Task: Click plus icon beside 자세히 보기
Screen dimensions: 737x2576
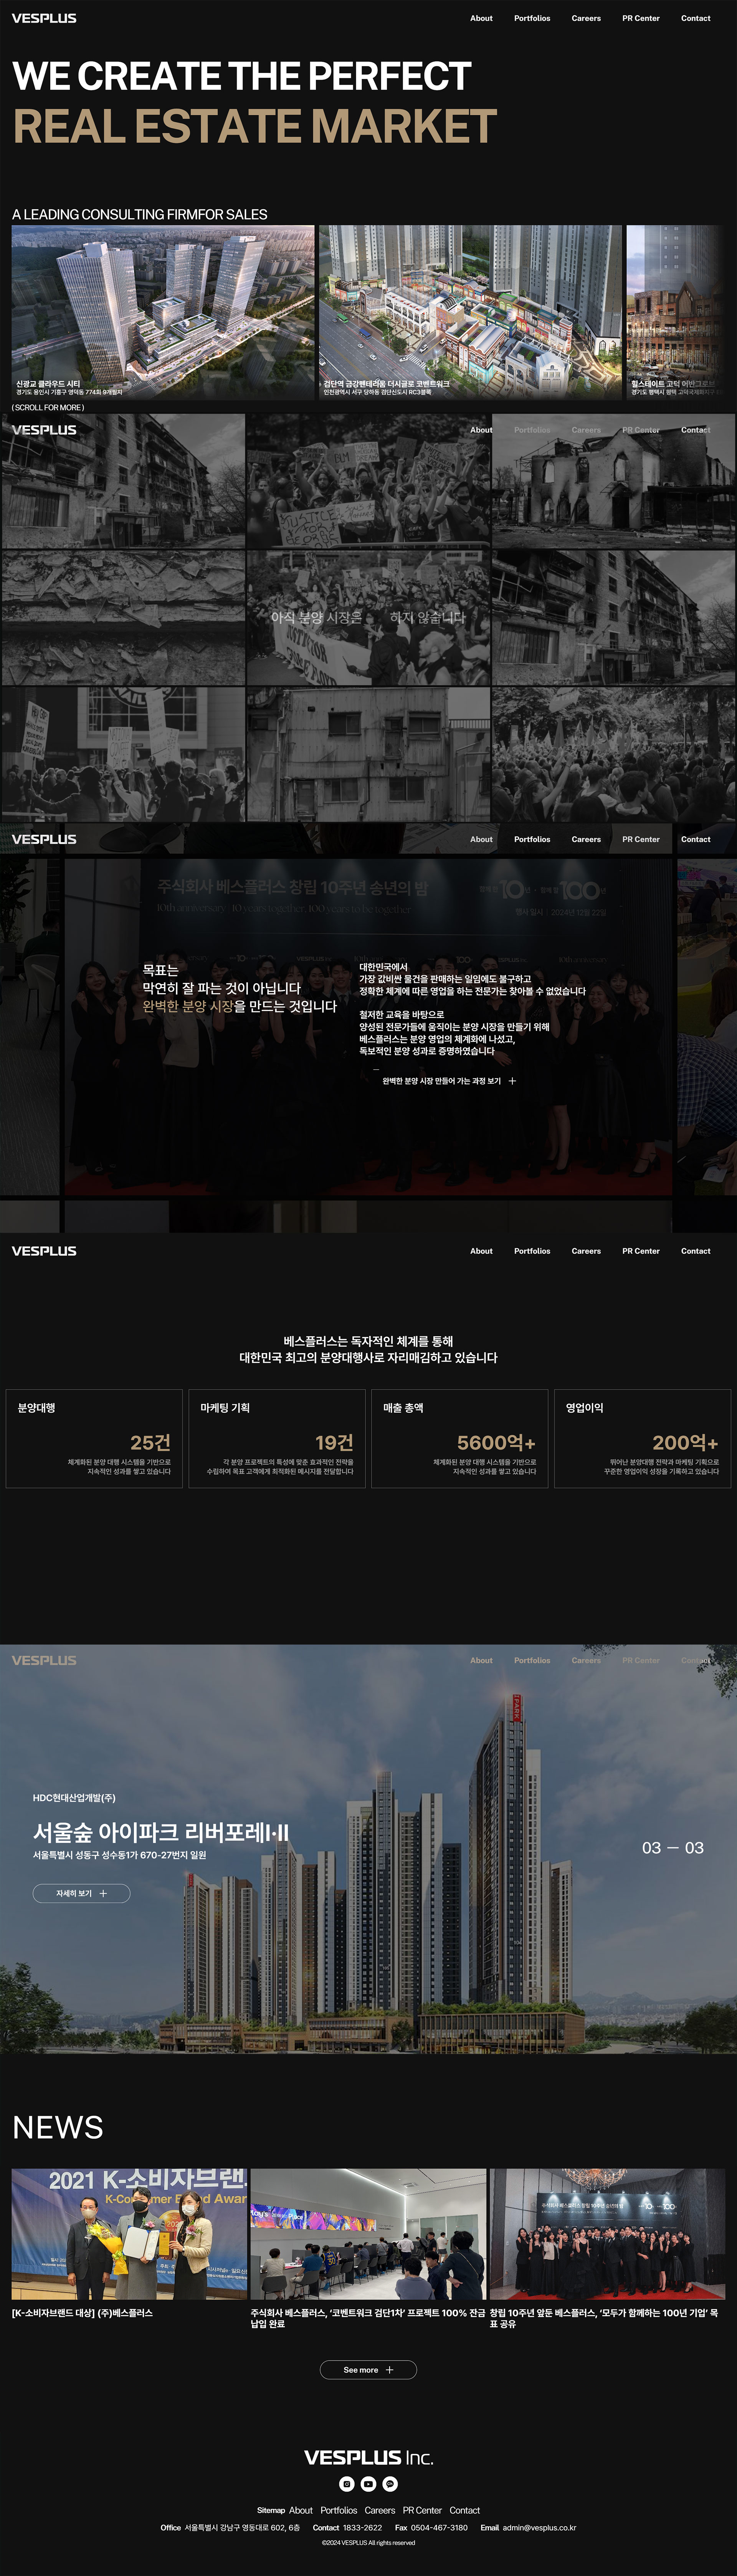Action: tap(103, 1893)
